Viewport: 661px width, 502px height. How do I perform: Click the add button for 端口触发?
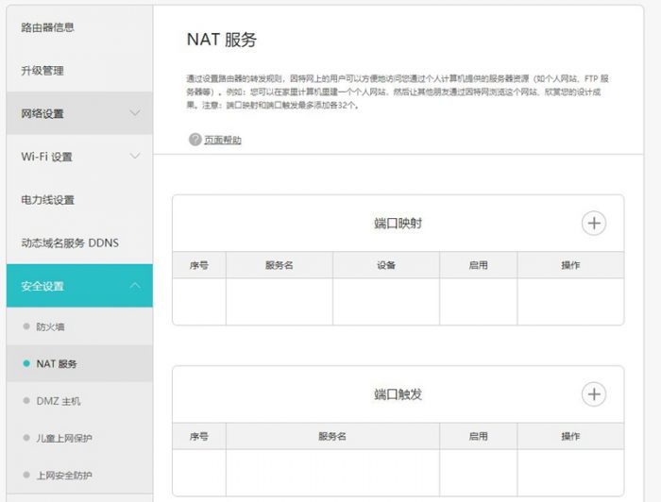click(x=593, y=393)
